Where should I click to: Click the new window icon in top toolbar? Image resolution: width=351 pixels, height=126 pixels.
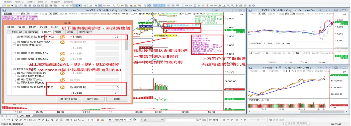click(4, 5)
